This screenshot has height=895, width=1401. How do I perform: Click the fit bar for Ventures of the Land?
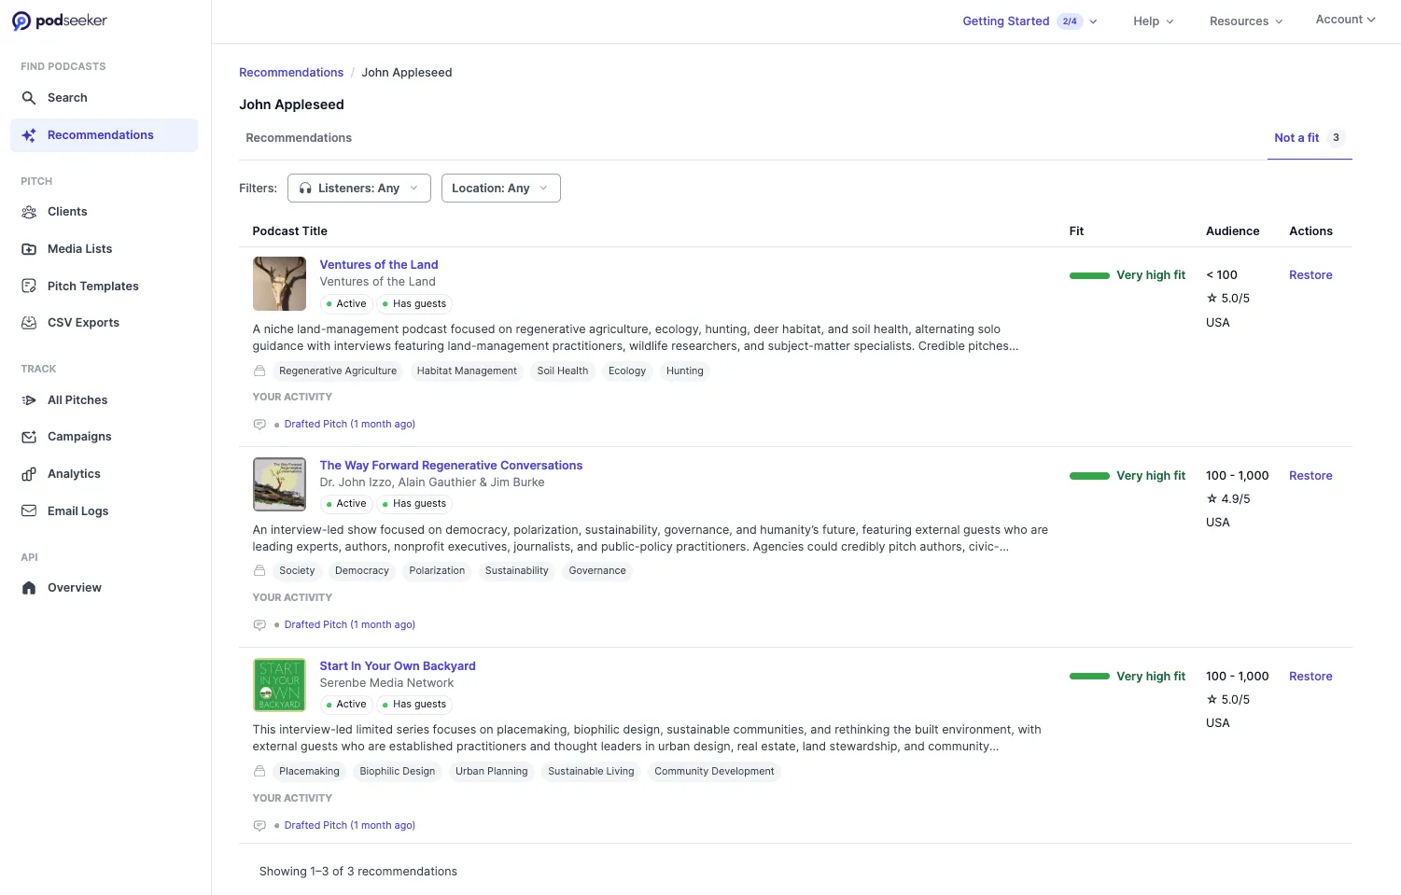(x=1089, y=275)
